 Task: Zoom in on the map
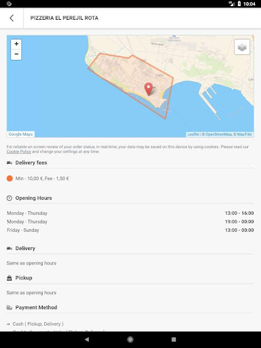pos(16,44)
